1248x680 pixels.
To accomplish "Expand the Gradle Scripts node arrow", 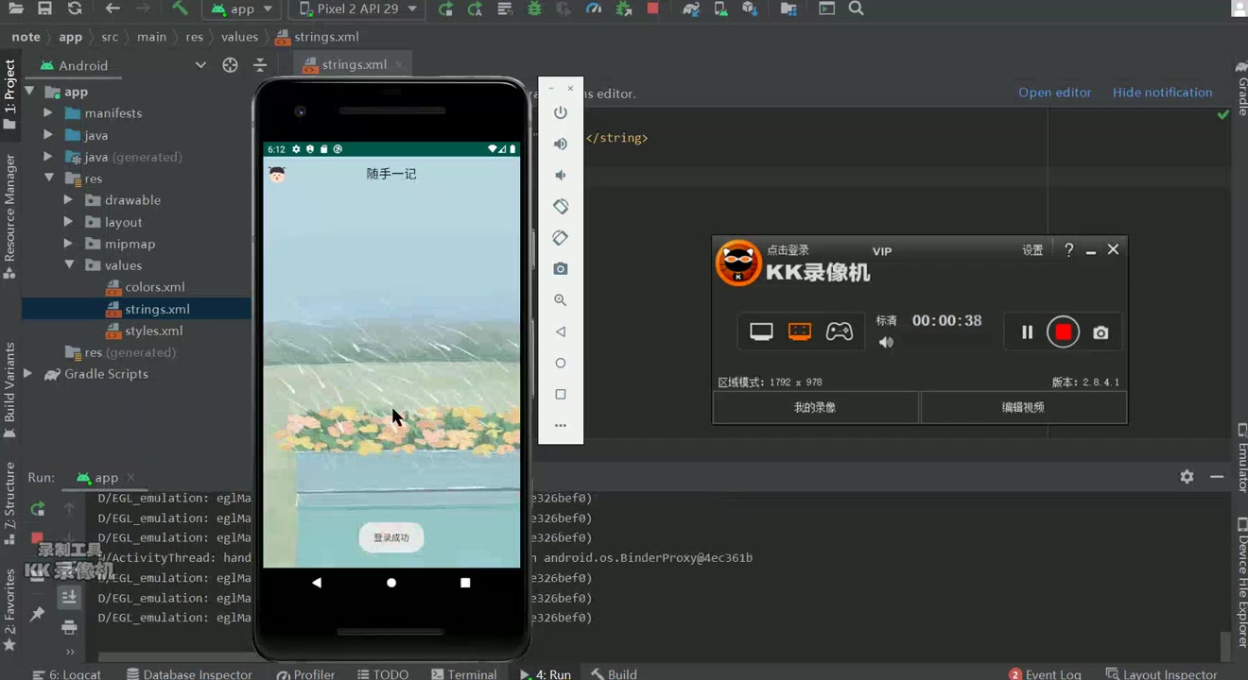I will [x=28, y=374].
